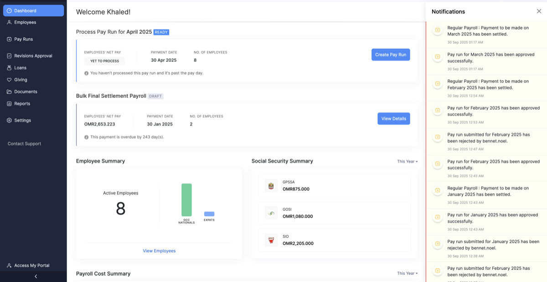Screen dimensions: 547x282
Task: Click Contact Support in sidebar
Action: point(24,144)
